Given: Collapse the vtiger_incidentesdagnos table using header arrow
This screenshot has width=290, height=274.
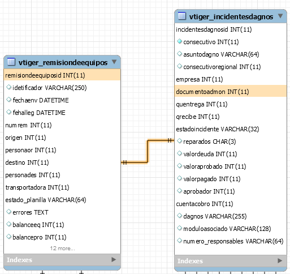Looking at the screenshot, I should point(280,16).
